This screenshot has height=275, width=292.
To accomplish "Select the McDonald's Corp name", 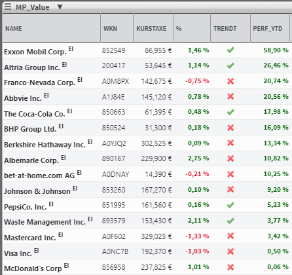I will tap(33, 268).
